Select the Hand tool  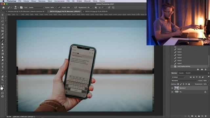tap(2, 76)
